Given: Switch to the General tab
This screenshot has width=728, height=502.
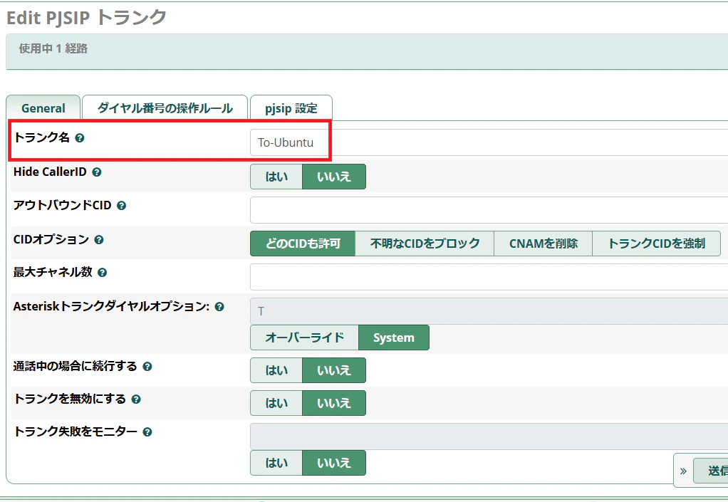Looking at the screenshot, I should coord(43,108).
